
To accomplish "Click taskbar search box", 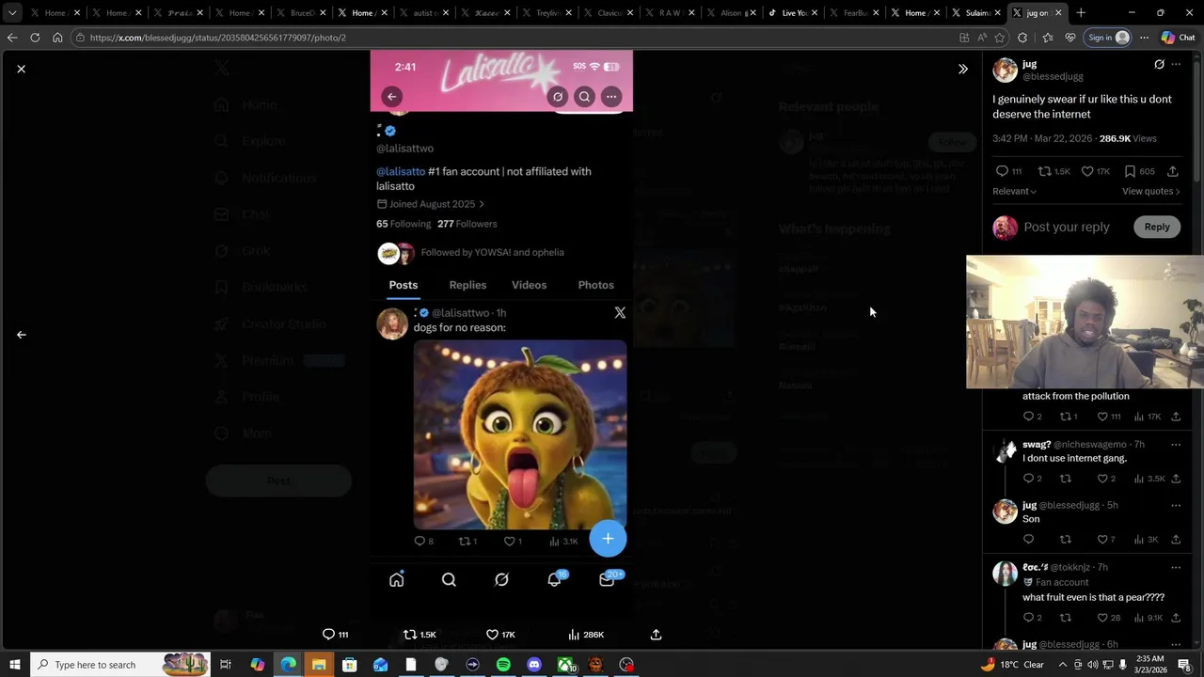I will [119, 665].
